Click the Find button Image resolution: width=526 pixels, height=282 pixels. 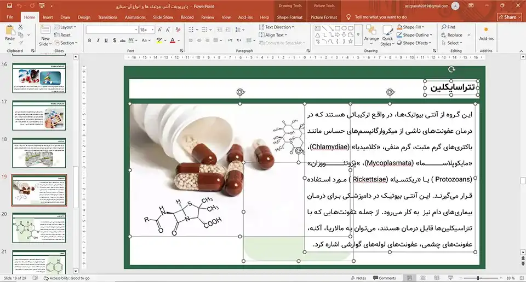tap(449, 27)
